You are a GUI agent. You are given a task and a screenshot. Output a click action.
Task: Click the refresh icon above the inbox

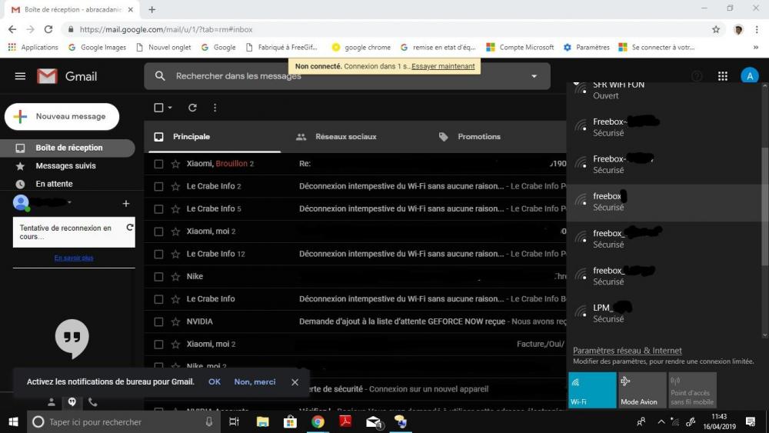click(x=192, y=108)
